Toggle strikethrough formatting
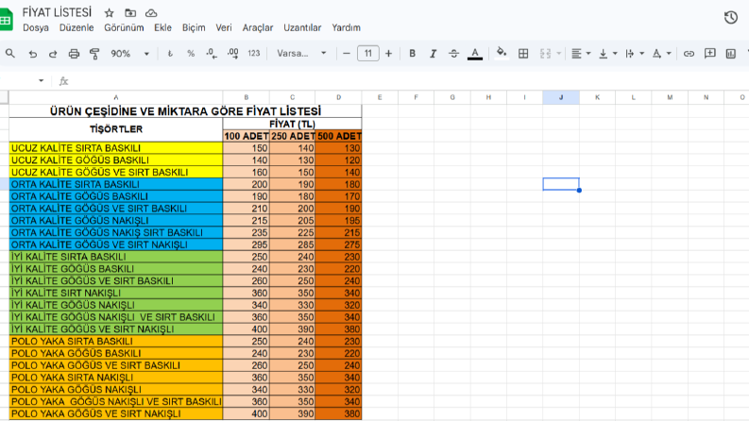The height and width of the screenshot is (421, 749). click(453, 54)
